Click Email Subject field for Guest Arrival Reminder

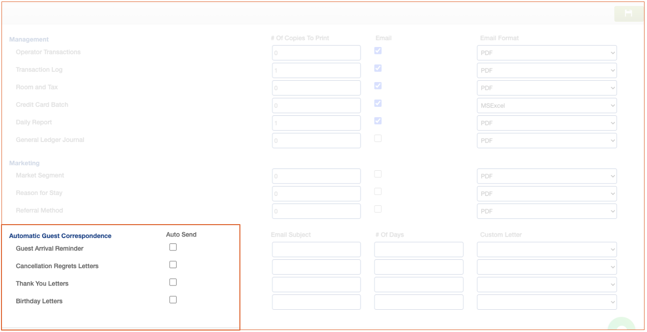pyautogui.click(x=316, y=249)
